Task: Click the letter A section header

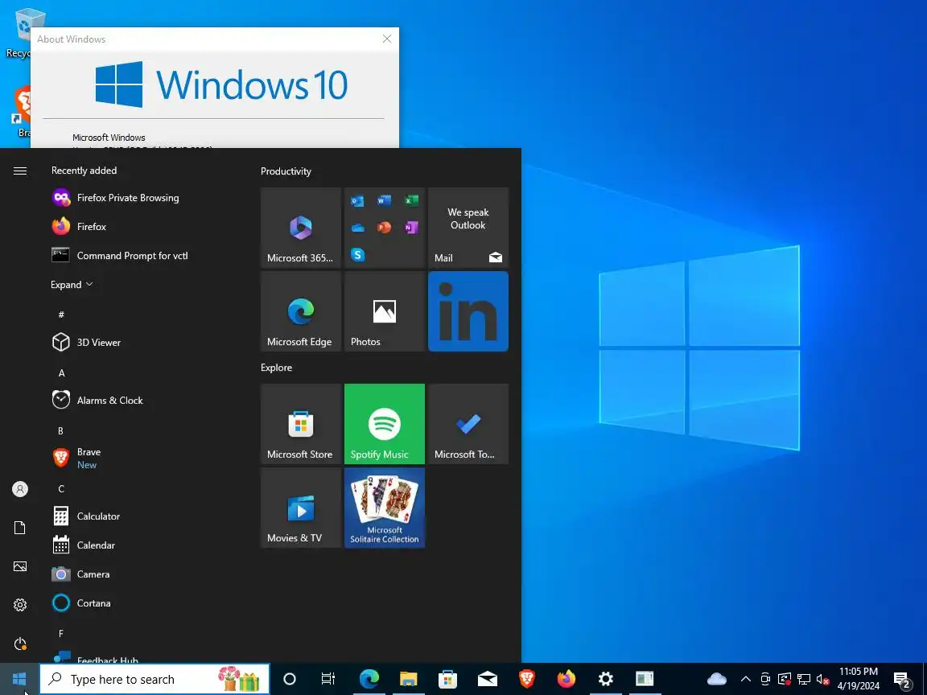Action: coord(61,373)
